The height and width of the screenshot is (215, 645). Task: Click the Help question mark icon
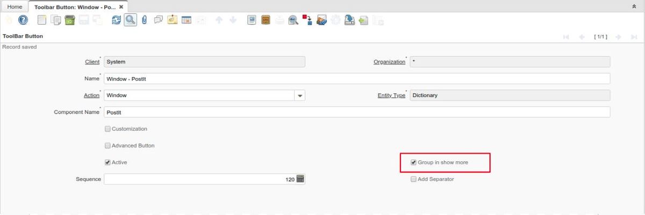click(x=23, y=20)
